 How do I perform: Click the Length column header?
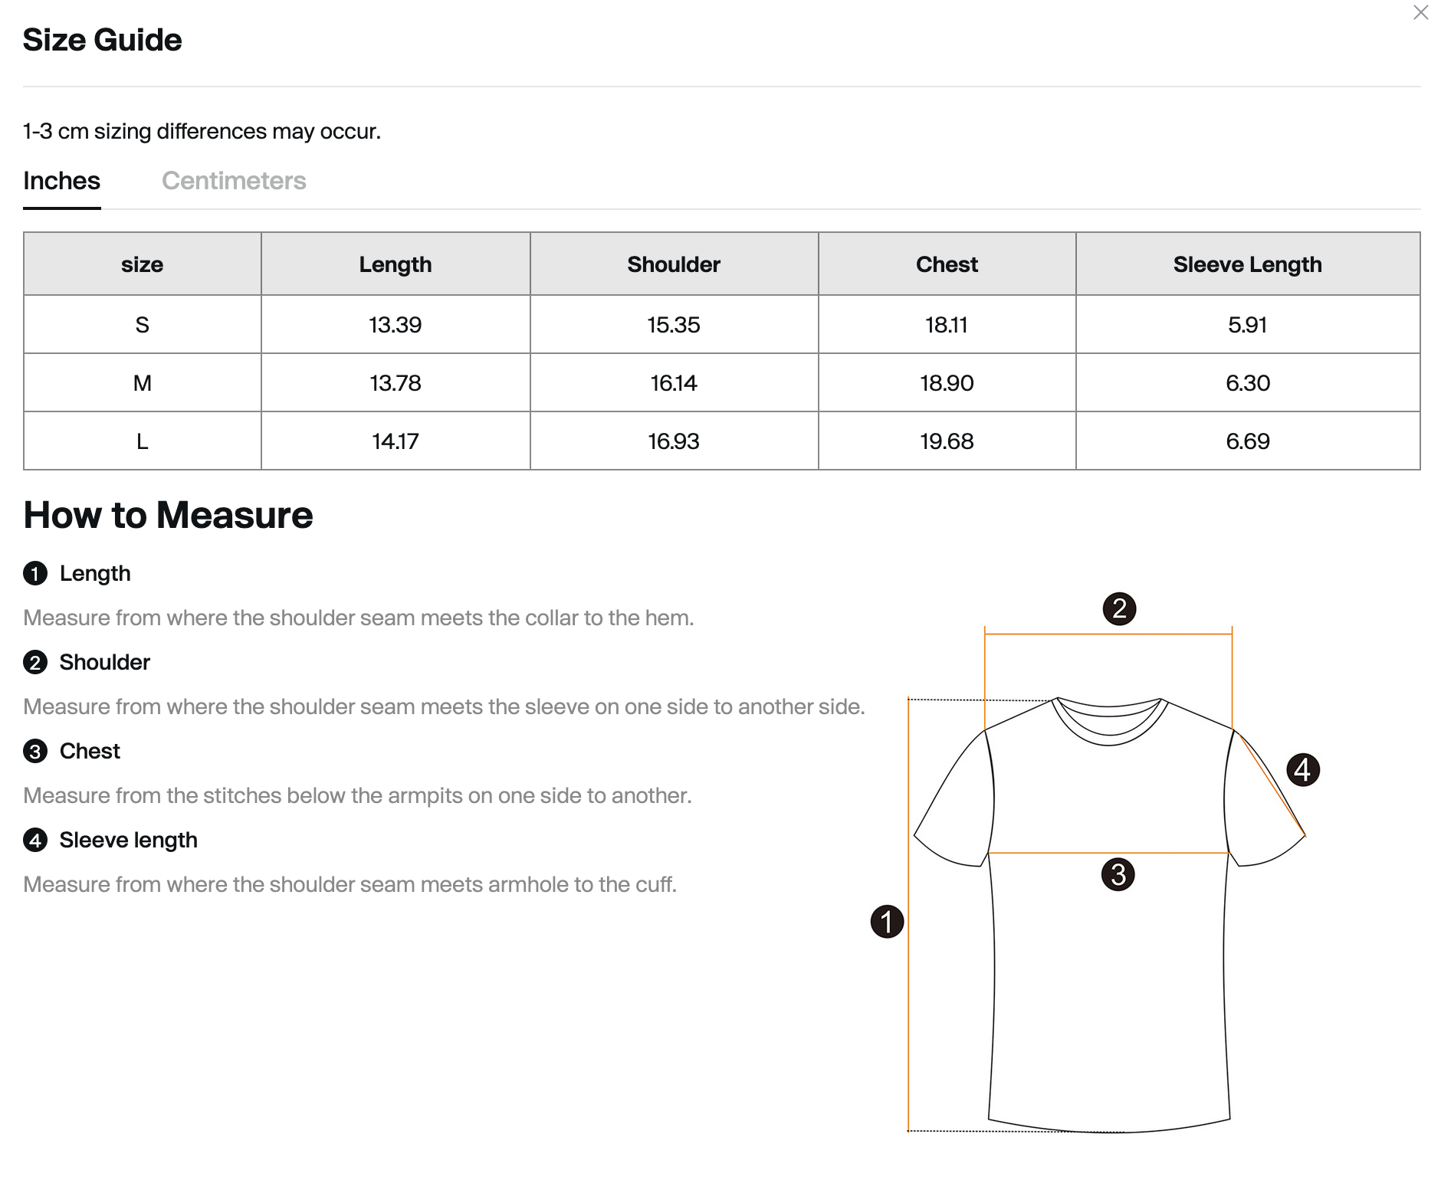click(x=395, y=264)
